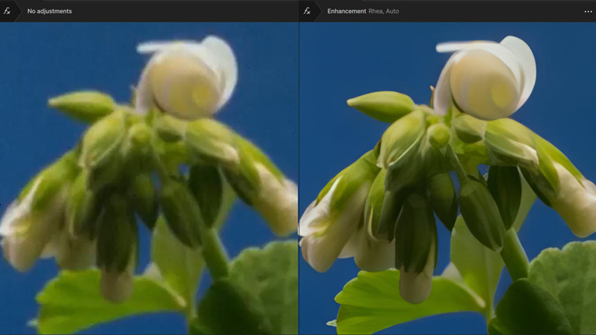
Task: Click the unadjusted flower preview image
Action: point(149,178)
